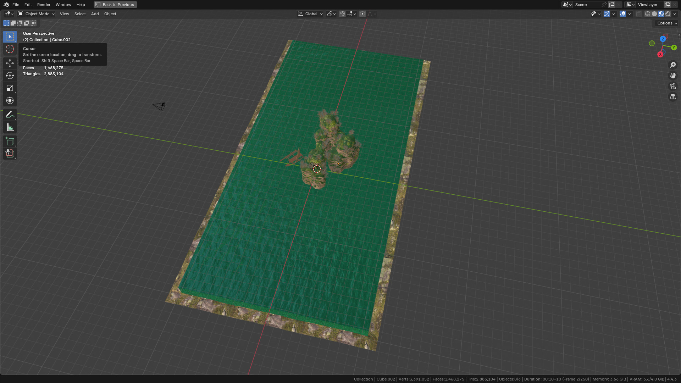
Task: Open the Render menu
Action: [44, 5]
